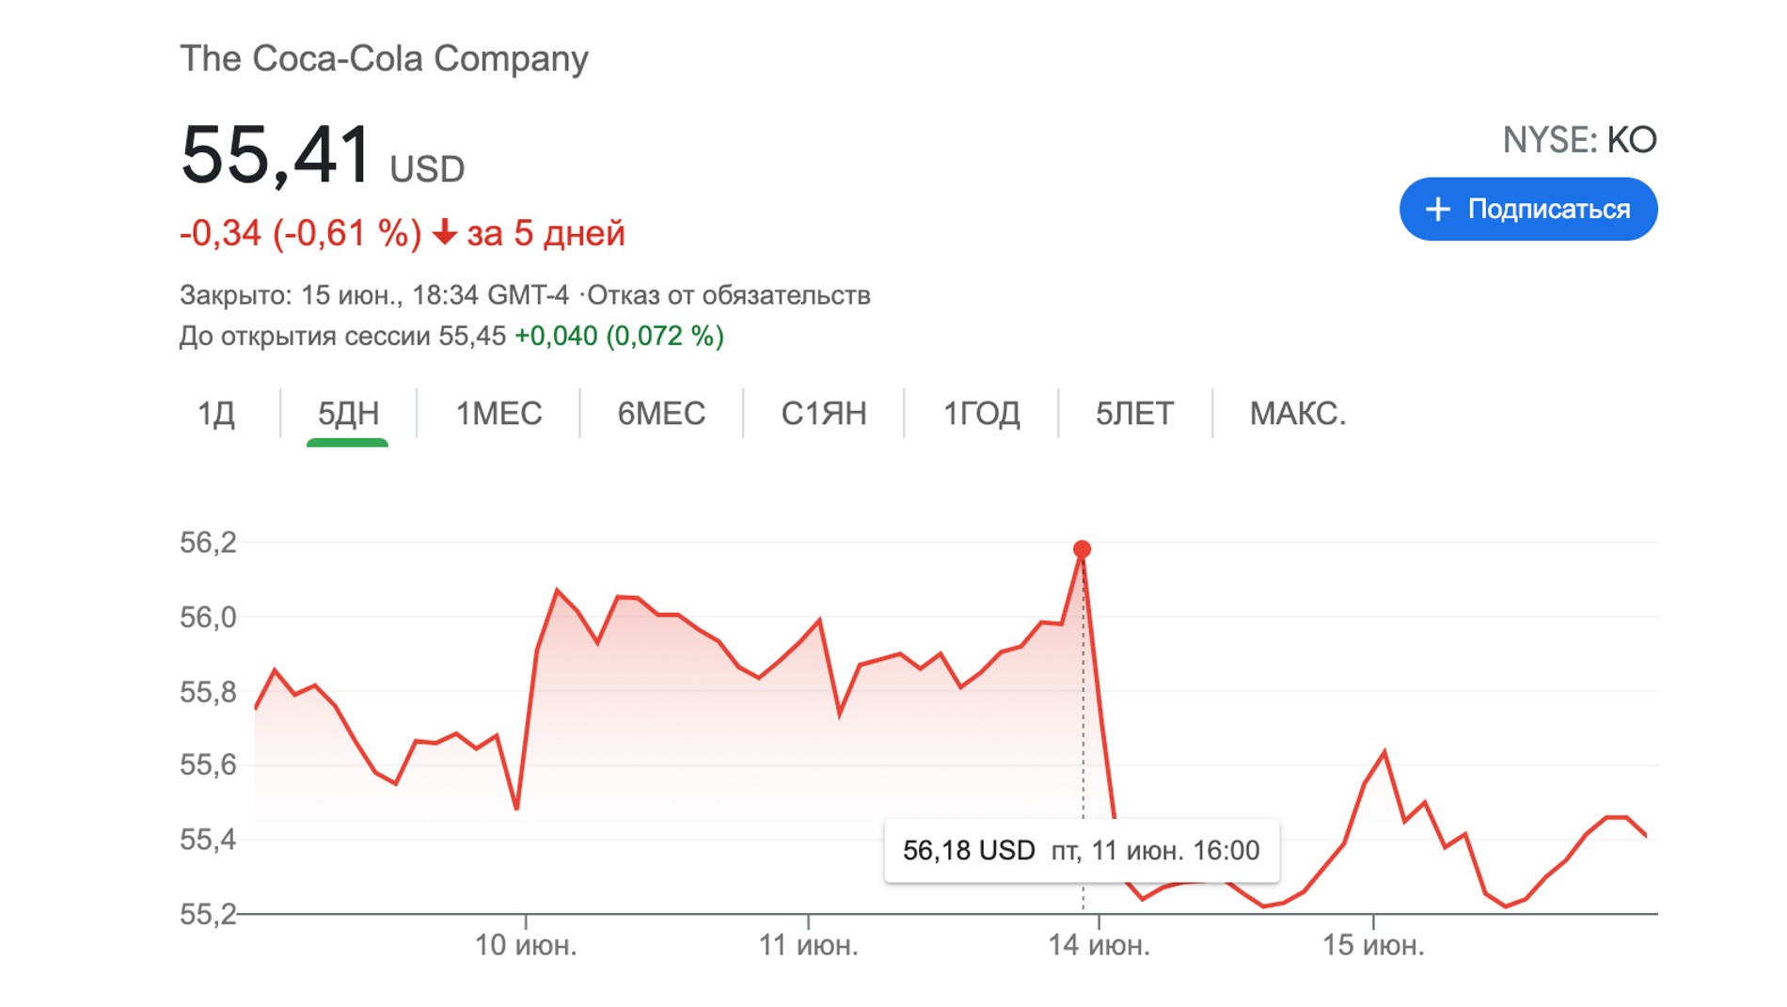Open the 1МЕС one-month chart tab
The image size is (1787, 1007).
[x=498, y=414]
